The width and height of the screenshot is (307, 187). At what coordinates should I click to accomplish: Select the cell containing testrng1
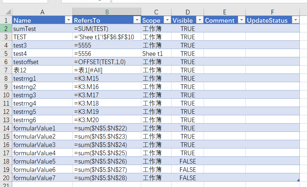pos(42,78)
